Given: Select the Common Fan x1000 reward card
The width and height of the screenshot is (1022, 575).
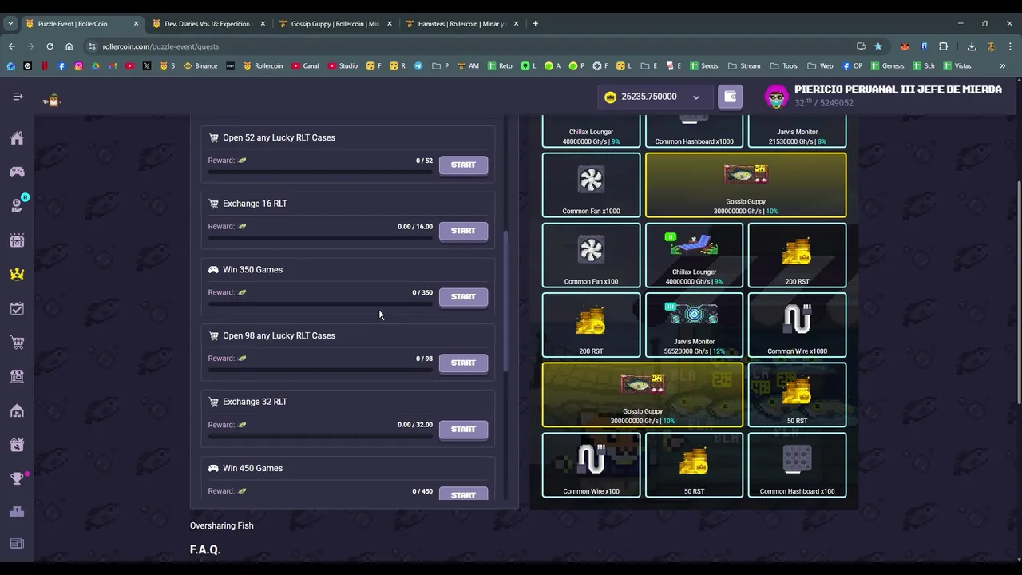Looking at the screenshot, I should [x=591, y=185].
